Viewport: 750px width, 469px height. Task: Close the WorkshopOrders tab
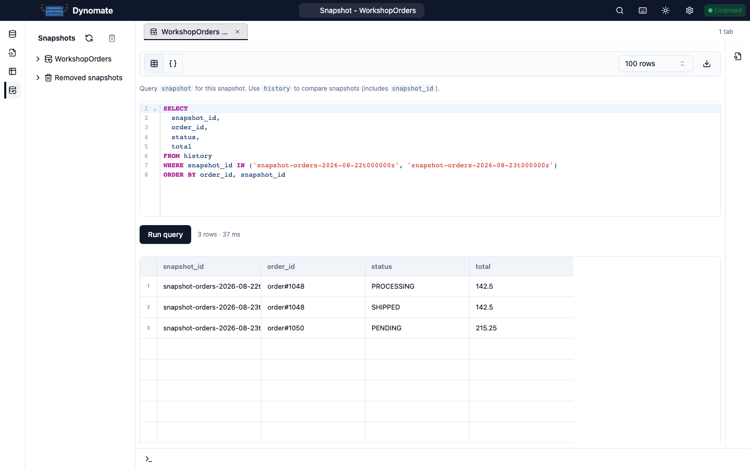click(238, 32)
